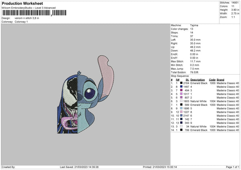The image size is (241, 170).
Task: Click code "1004" in stop row 13
Action: click(x=212, y=127)
